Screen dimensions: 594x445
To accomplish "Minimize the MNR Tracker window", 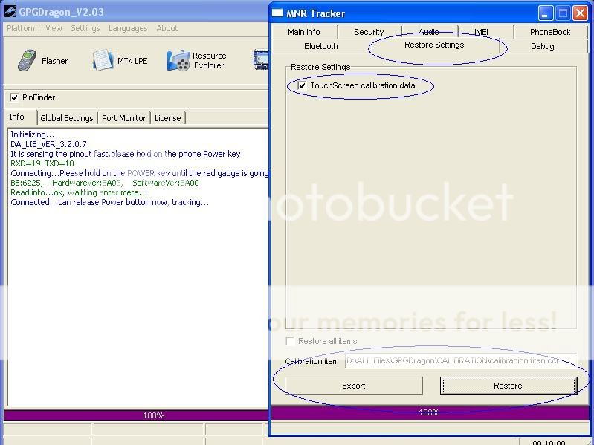I will point(545,13).
